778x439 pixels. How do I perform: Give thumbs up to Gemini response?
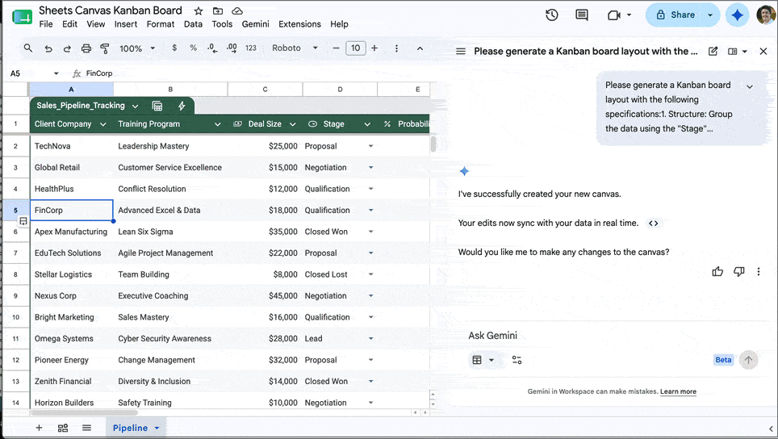[717, 271]
